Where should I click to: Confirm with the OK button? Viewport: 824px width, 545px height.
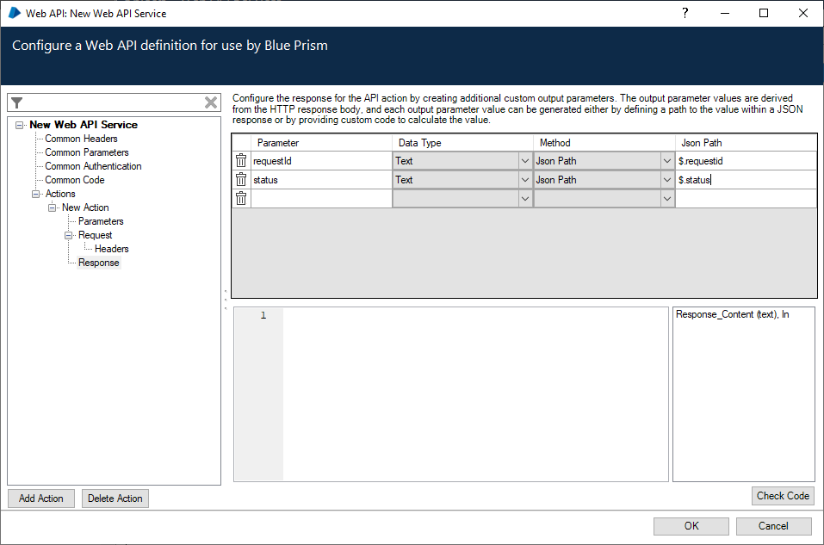pos(691,526)
